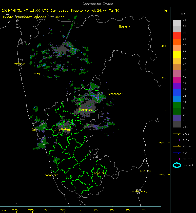
Task: Select the Nagpur city label
Action: click(124, 27)
